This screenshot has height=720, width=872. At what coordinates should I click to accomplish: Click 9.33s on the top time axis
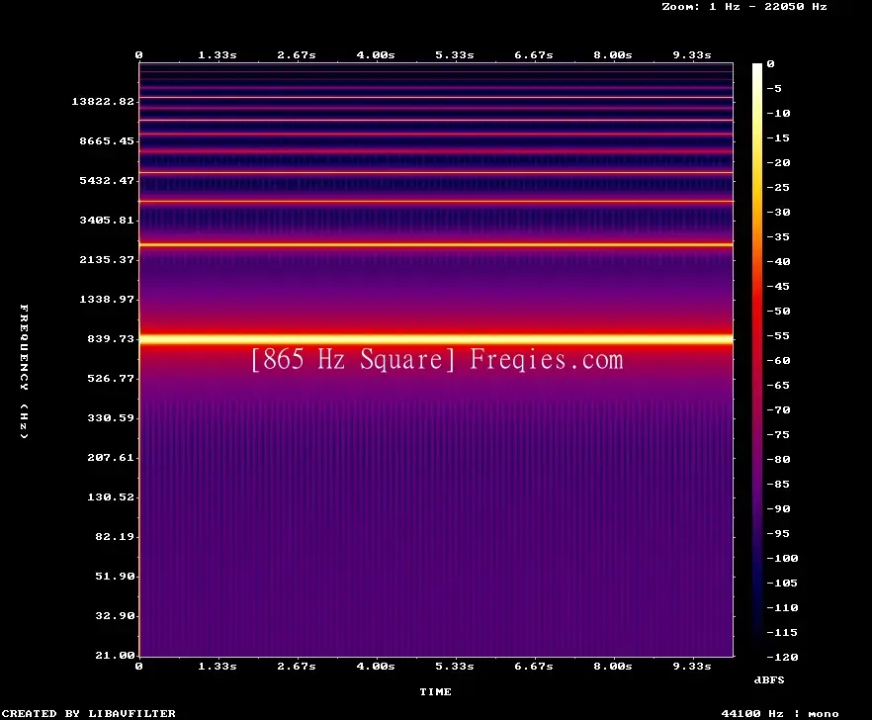click(x=692, y=55)
